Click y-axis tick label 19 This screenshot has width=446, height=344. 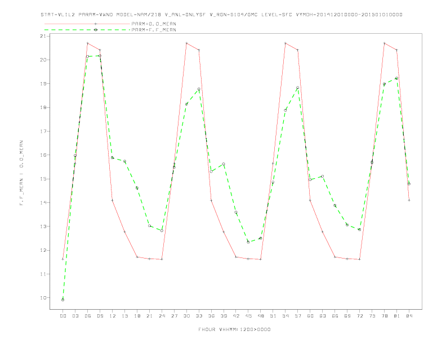click(43, 84)
